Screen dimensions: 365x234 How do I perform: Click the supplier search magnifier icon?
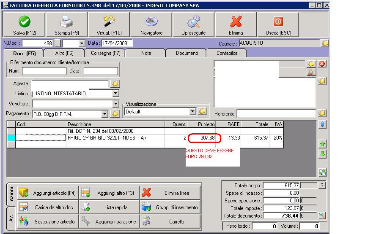tap(311, 73)
